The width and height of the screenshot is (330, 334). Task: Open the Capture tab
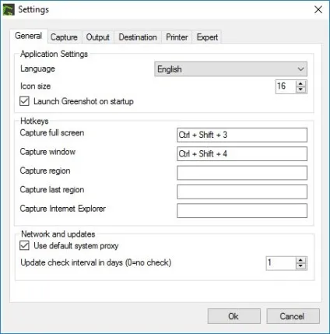(x=64, y=37)
